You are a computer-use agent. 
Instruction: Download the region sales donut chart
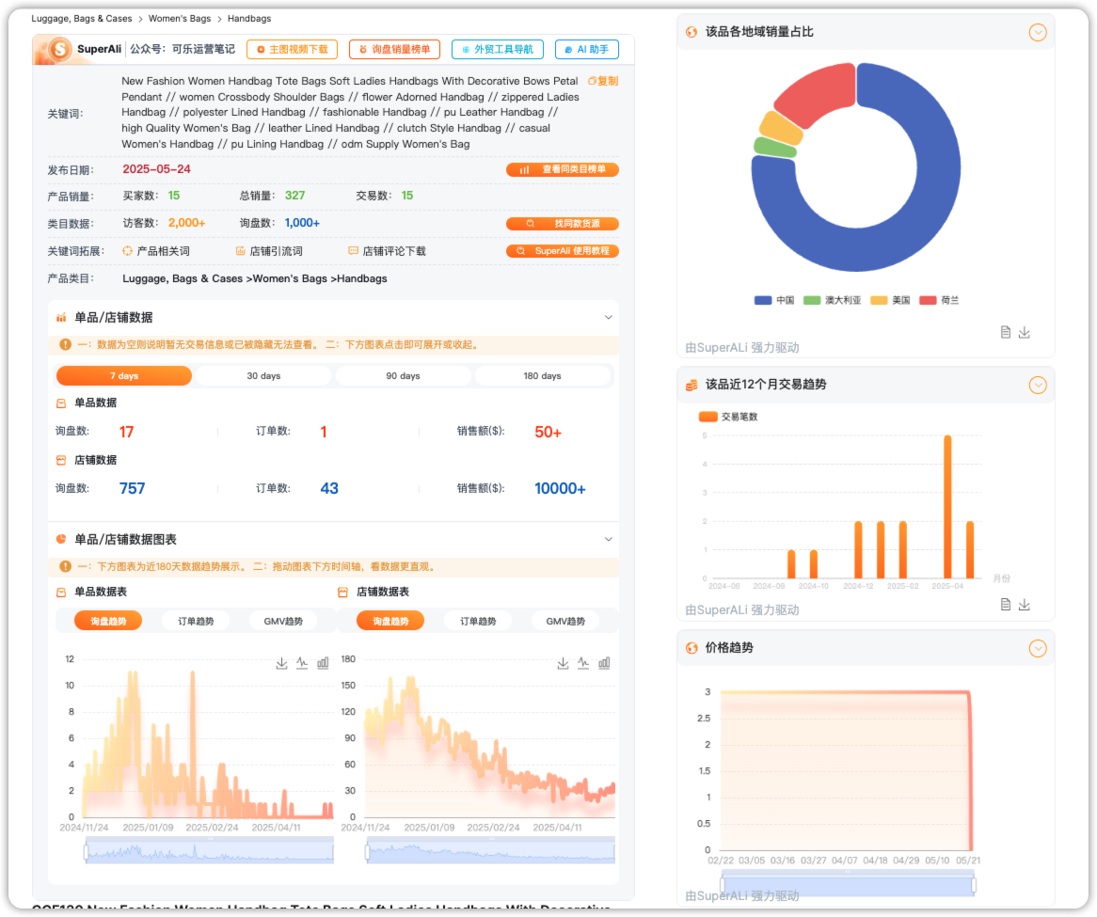(1025, 332)
